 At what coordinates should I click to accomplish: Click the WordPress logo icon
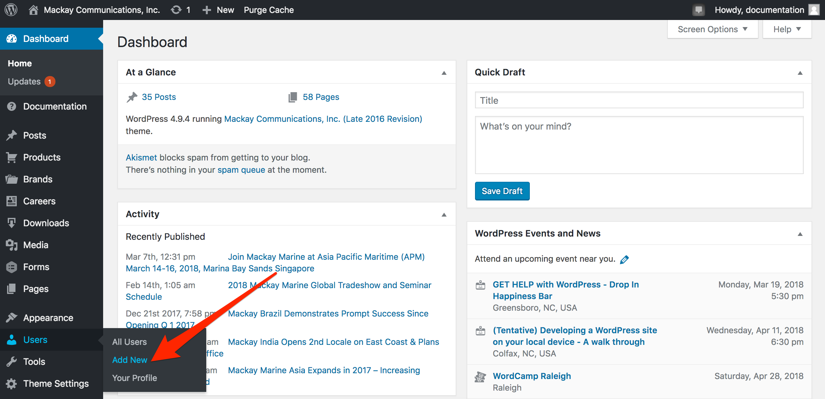click(11, 10)
